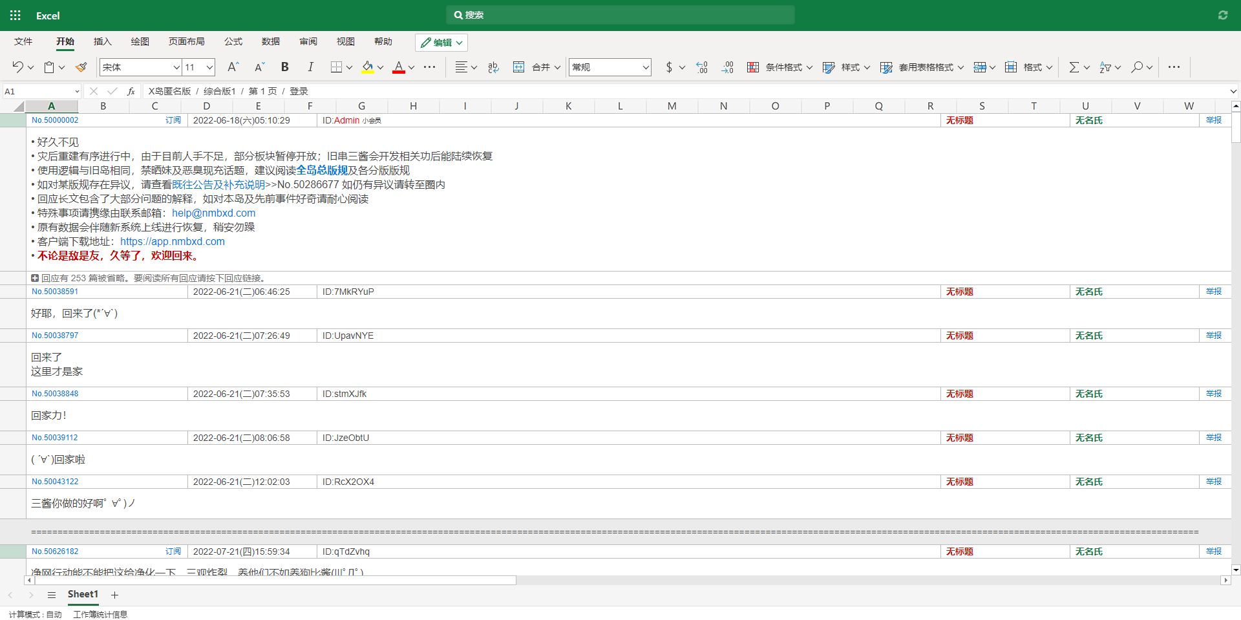Click in the 搜索 search box
Screen dimensions: 1241x620
[x=620, y=15]
